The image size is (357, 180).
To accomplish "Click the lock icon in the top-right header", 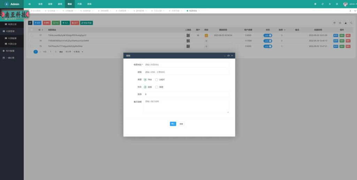I will [330, 4].
